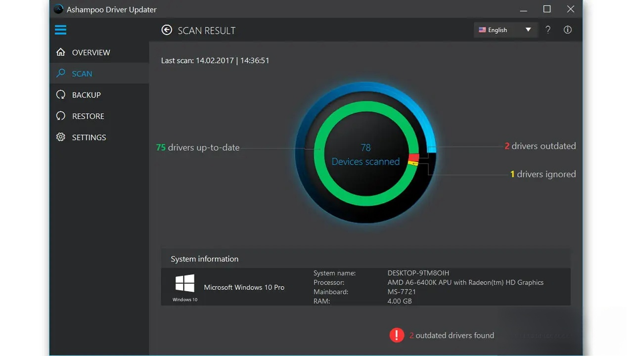
Task: Click the Windows 10 logo icon
Action: coord(185,284)
